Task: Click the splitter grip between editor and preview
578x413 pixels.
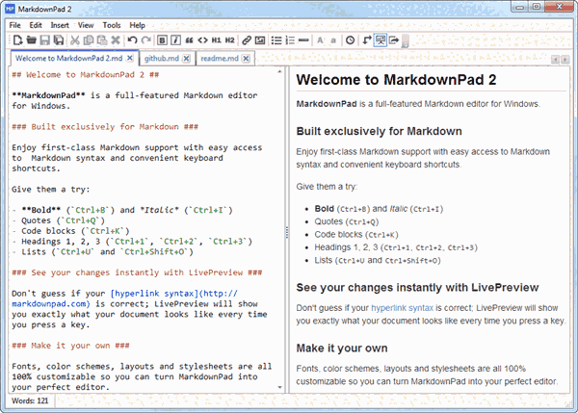Action: [287, 232]
